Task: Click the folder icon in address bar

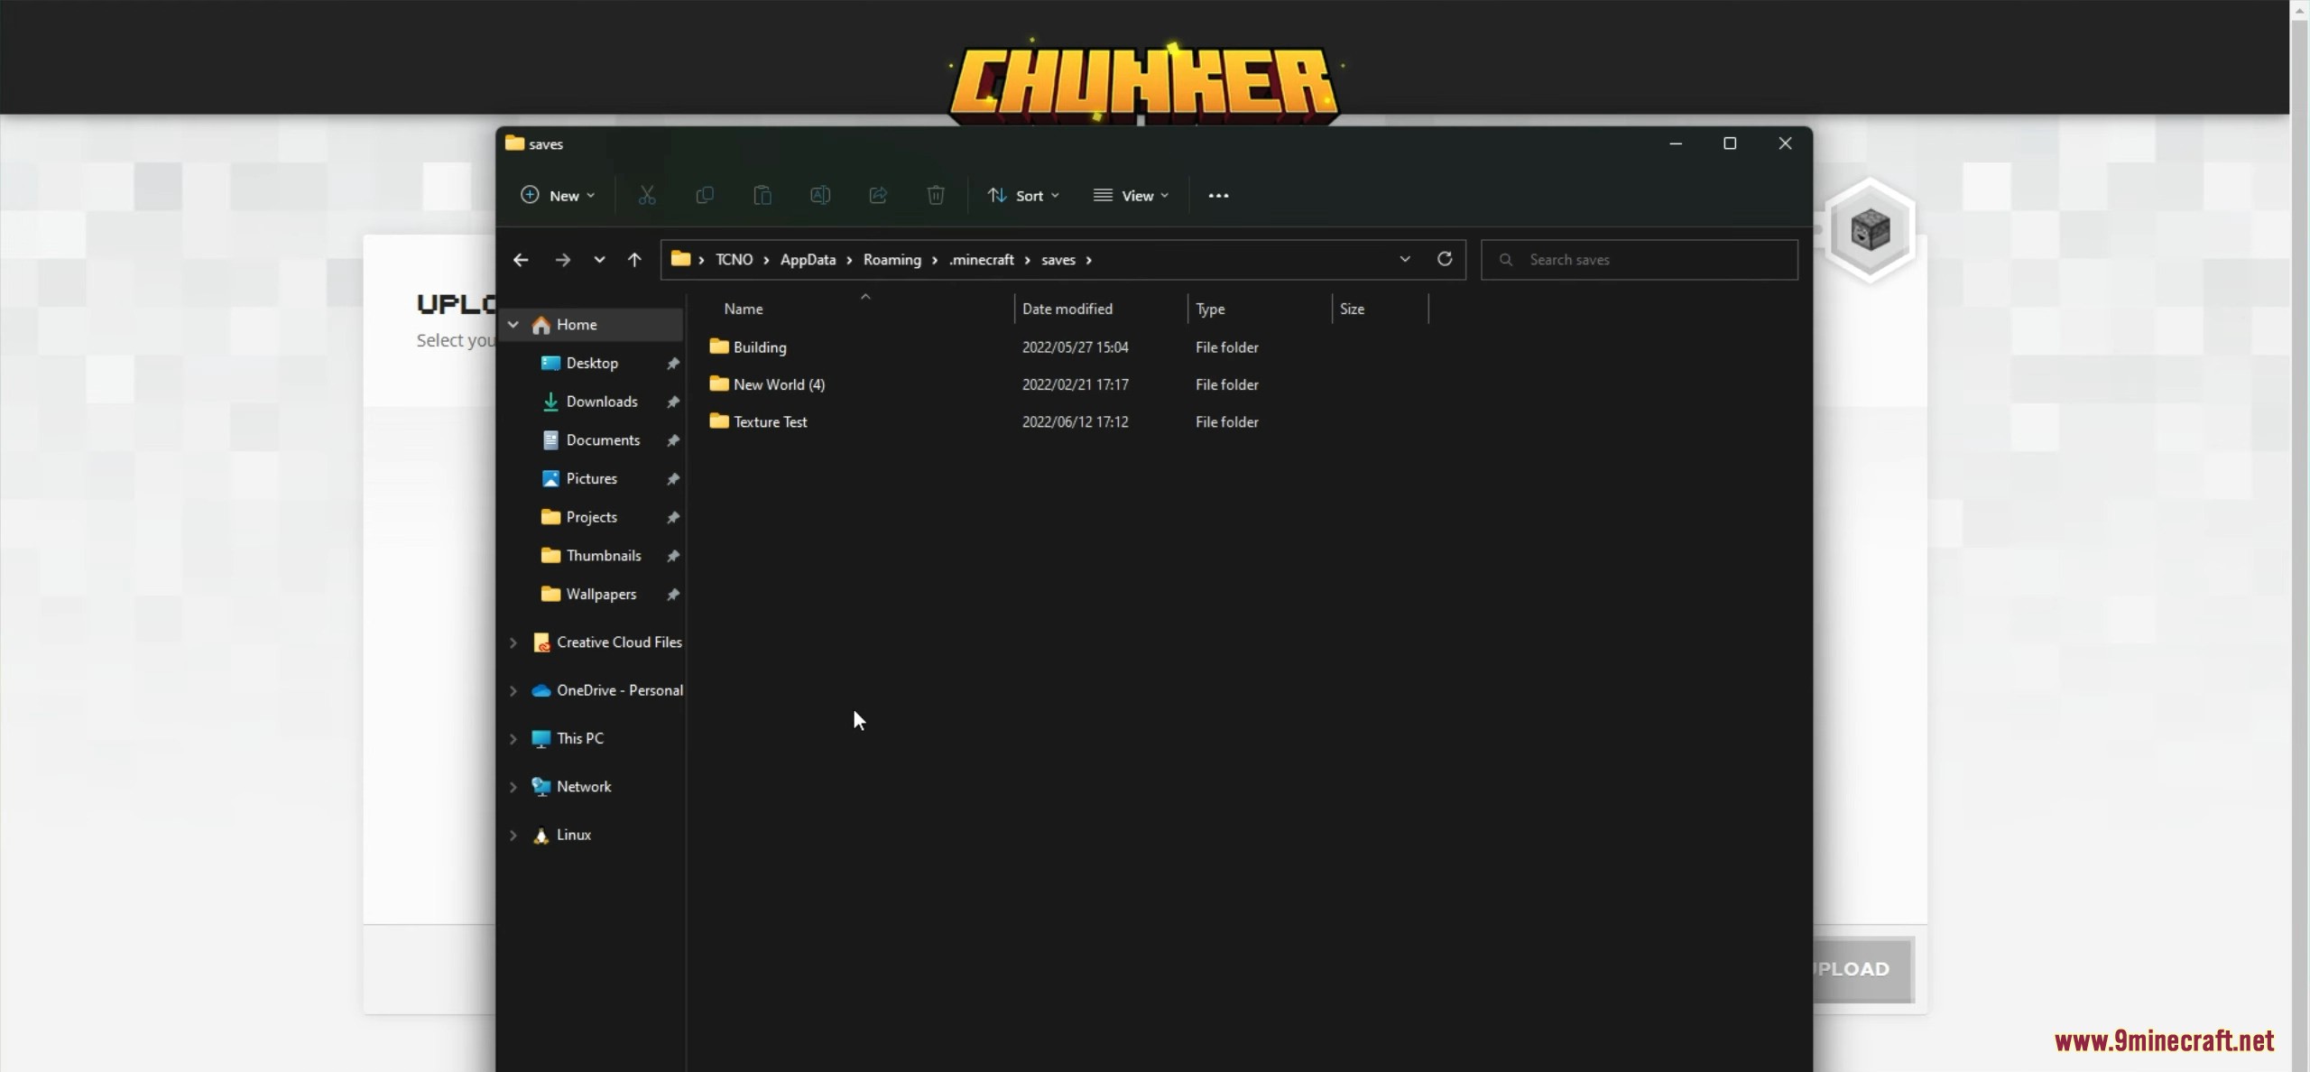Action: [x=681, y=259]
